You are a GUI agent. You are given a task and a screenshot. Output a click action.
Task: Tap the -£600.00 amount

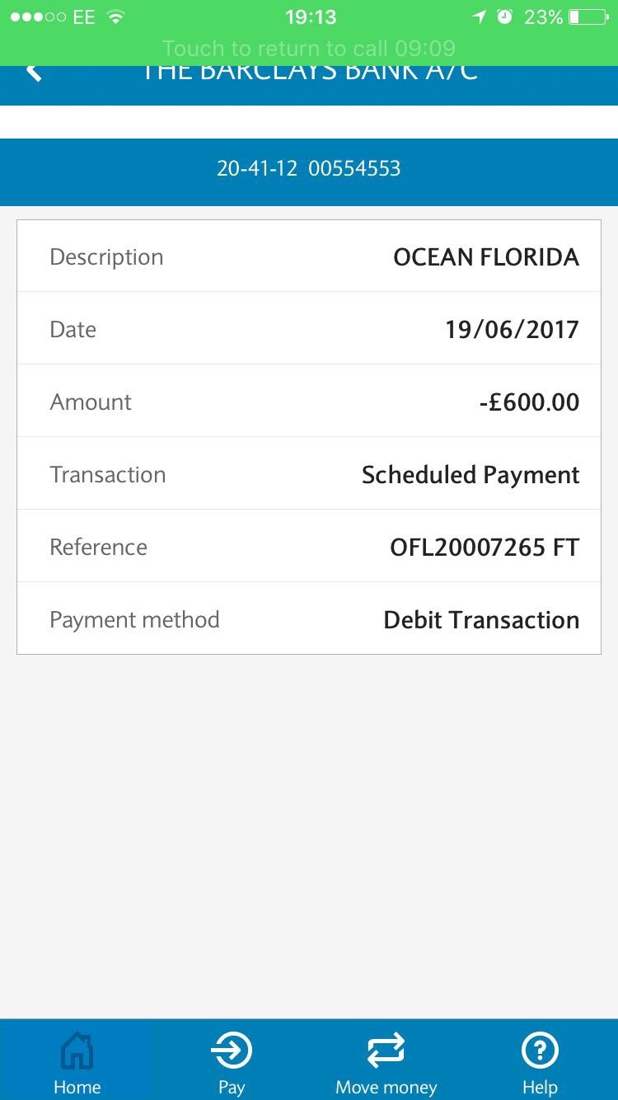[529, 402]
